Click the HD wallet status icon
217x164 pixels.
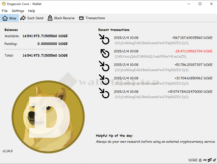tap(205, 160)
